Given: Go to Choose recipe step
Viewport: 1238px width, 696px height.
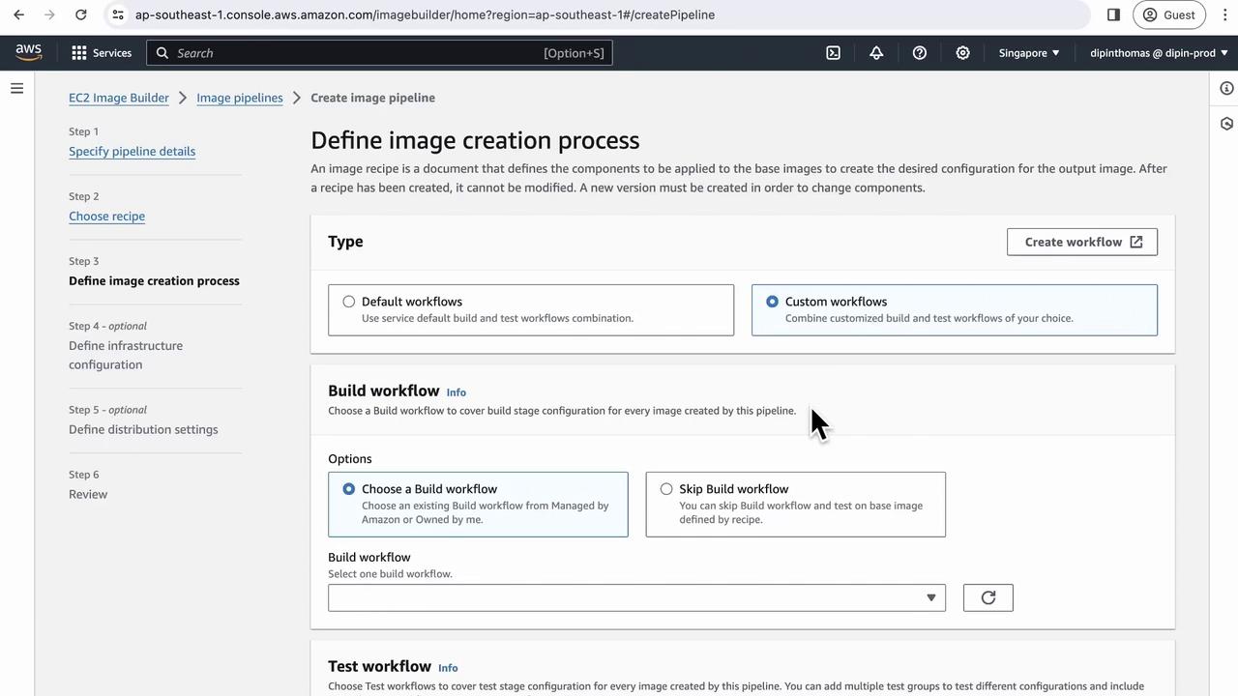Looking at the screenshot, I should click(106, 217).
